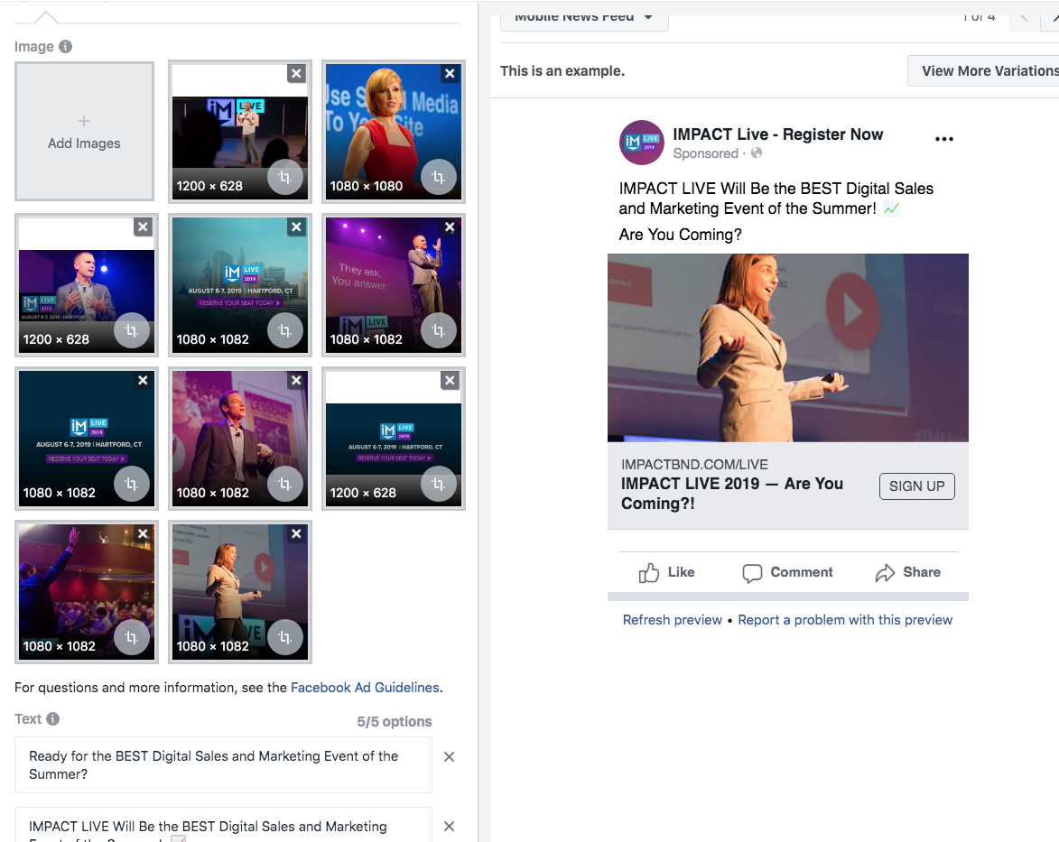Image resolution: width=1059 pixels, height=842 pixels.
Task: Click the 'This is an example.' label
Action: click(562, 71)
